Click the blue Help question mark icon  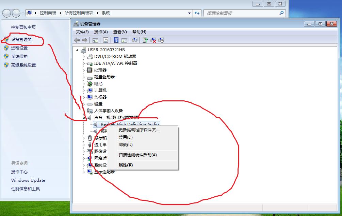[x=116, y=40]
